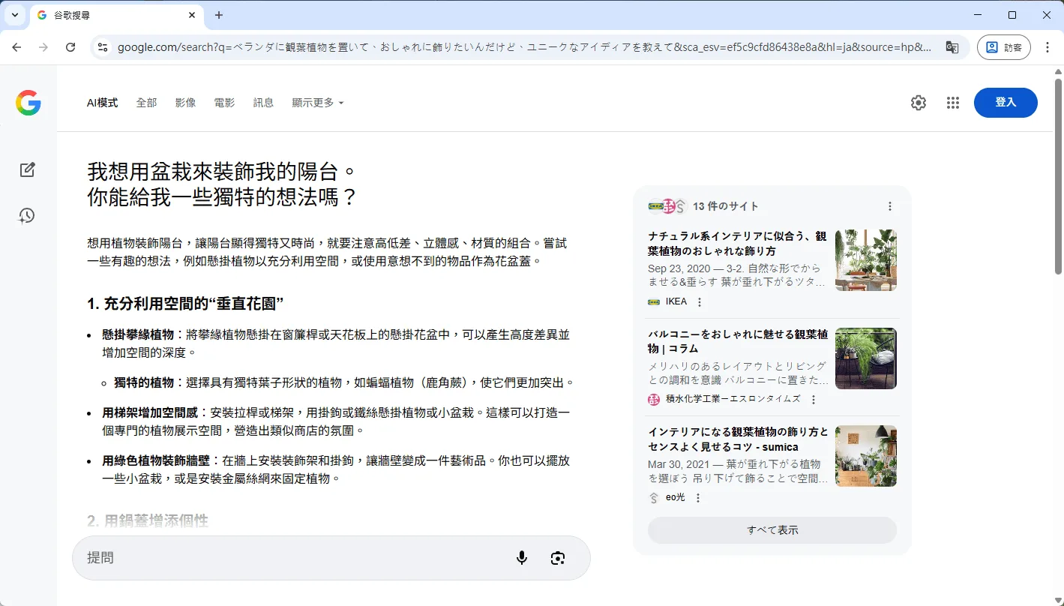
Task: Expand the 顯示更多 dropdown
Action: (x=317, y=103)
